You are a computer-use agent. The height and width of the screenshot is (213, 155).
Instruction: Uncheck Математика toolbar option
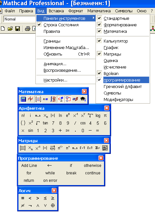pos(123,31)
